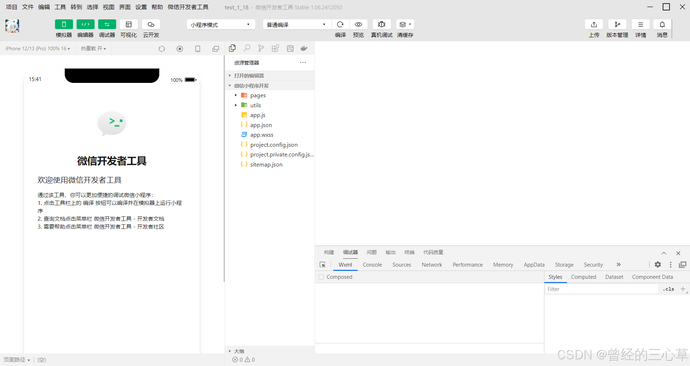Collapse the 微信小程序开发 project section
The image size is (690, 366).
click(x=270, y=86)
